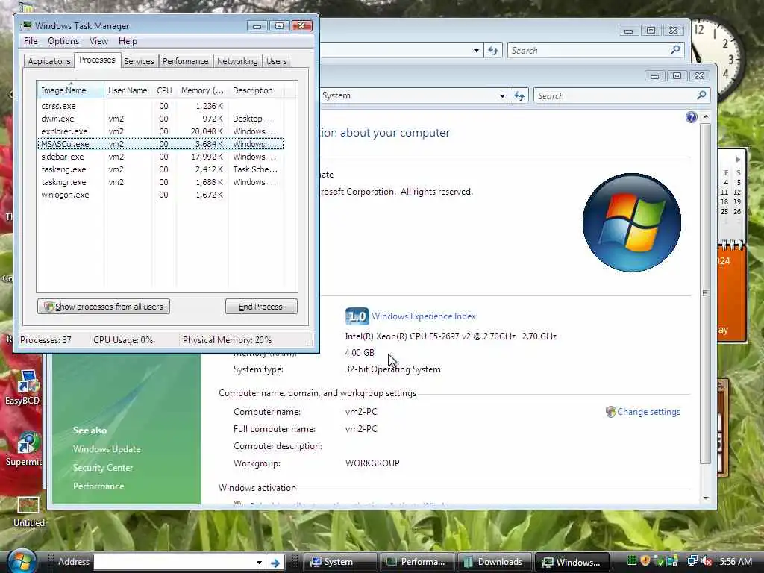
Task: Click the network connection tray icon
Action: (x=692, y=561)
